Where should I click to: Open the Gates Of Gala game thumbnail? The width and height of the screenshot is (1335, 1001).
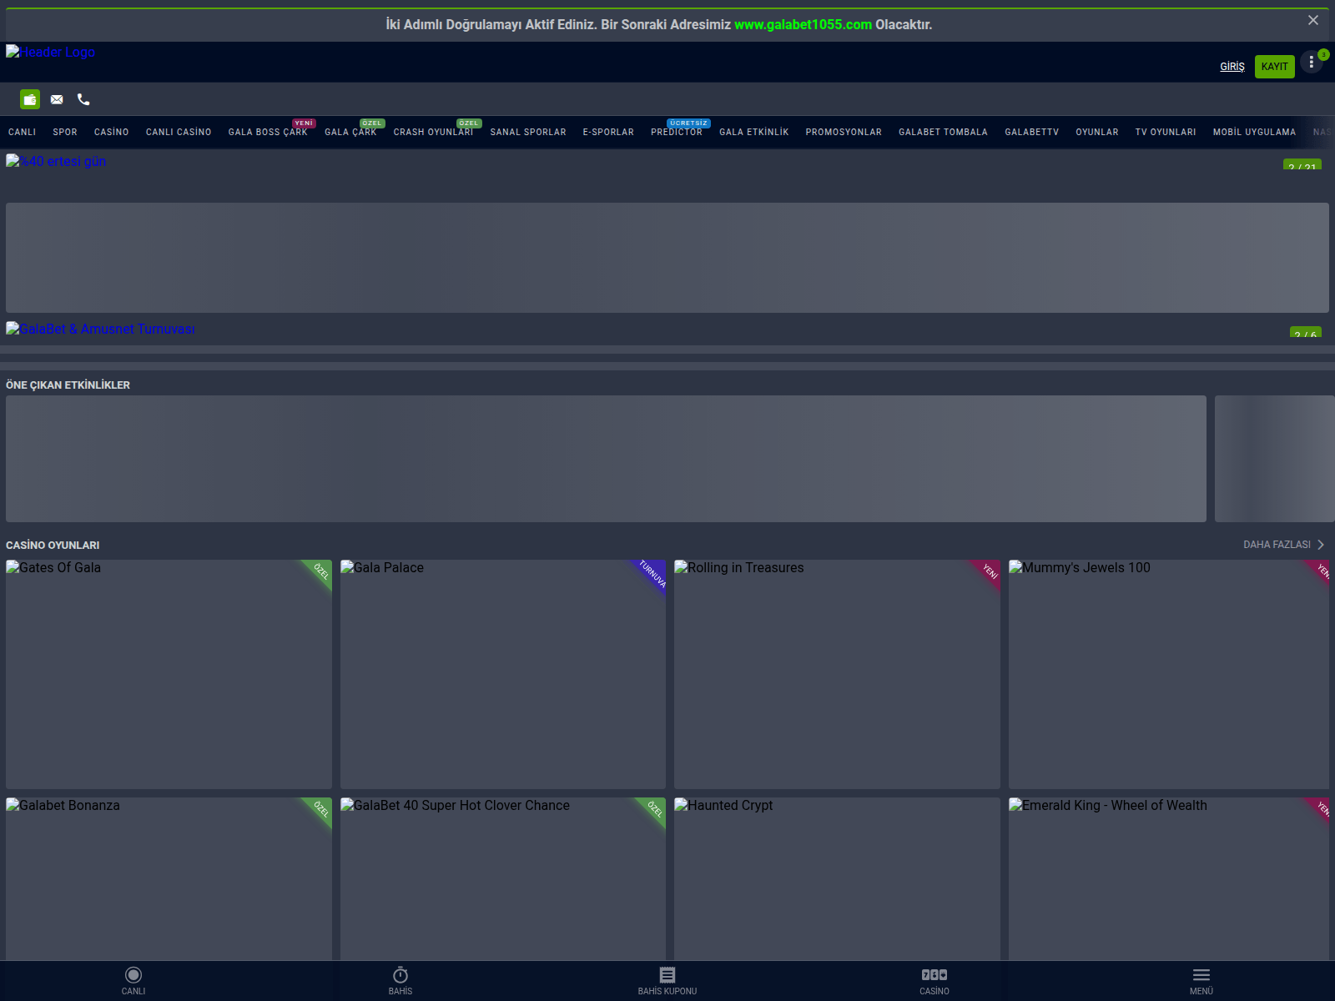tap(169, 674)
